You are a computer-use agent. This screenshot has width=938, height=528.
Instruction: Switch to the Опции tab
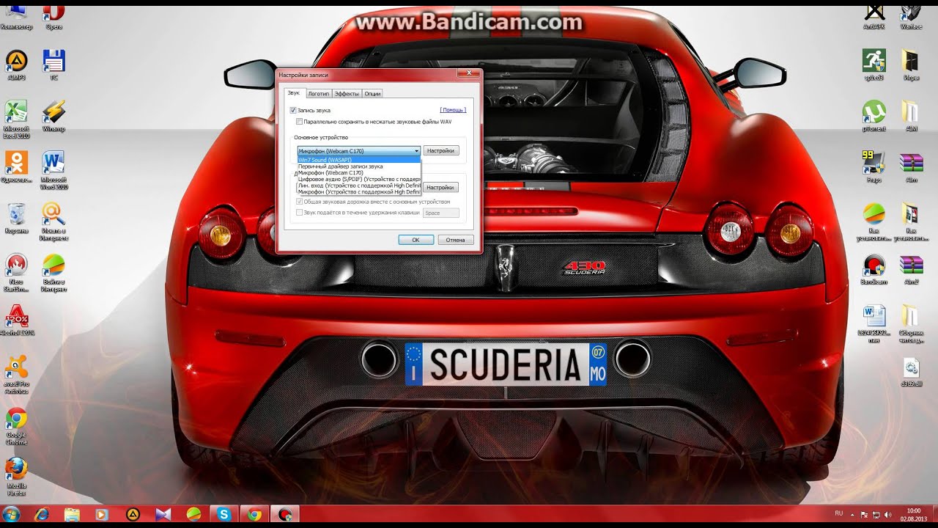372,94
